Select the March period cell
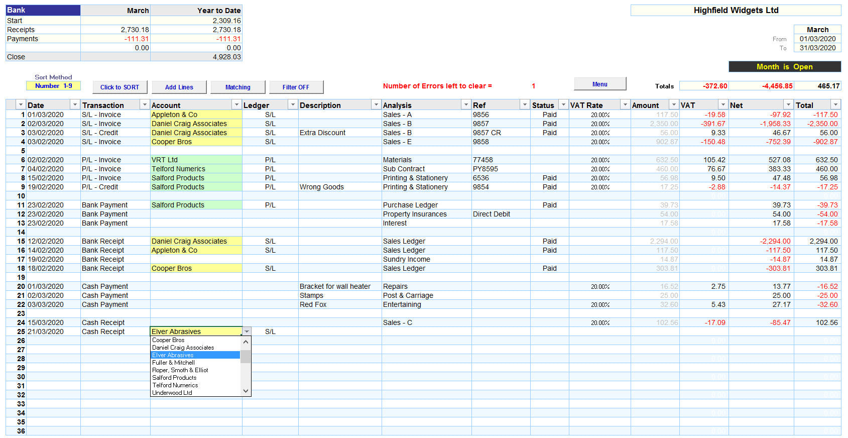This screenshot has width=848, height=438. [817, 30]
